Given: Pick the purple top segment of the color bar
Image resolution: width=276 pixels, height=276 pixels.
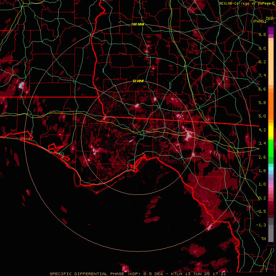Looking at the screenshot, I should (271, 31).
